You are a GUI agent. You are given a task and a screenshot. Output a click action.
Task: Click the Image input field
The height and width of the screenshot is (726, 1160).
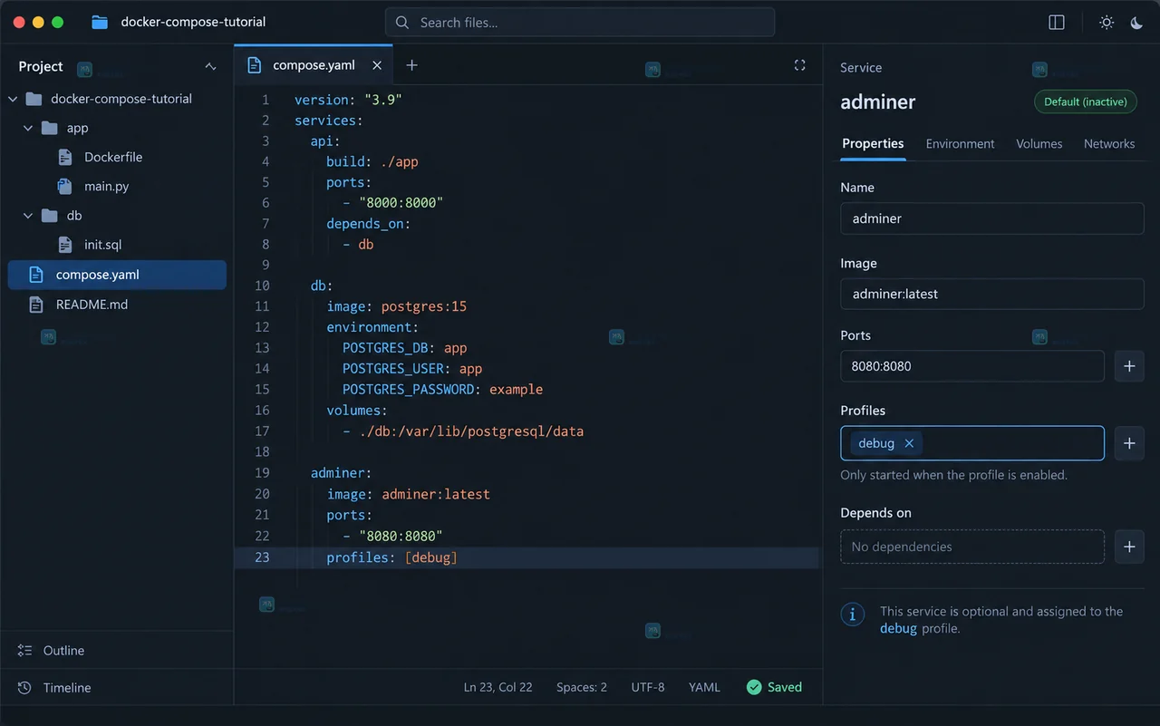[x=992, y=294]
